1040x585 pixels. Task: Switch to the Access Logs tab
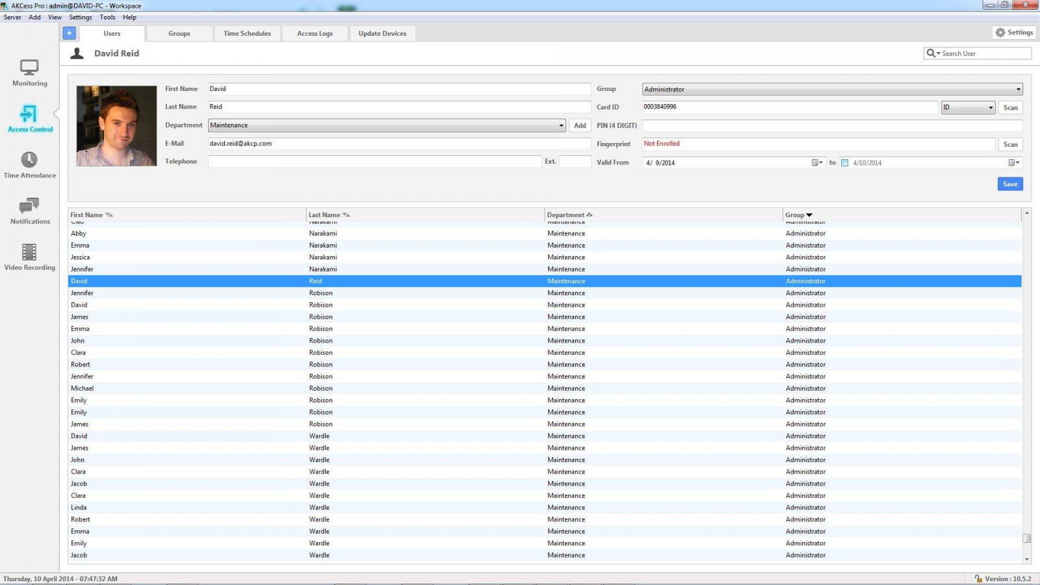pos(315,34)
